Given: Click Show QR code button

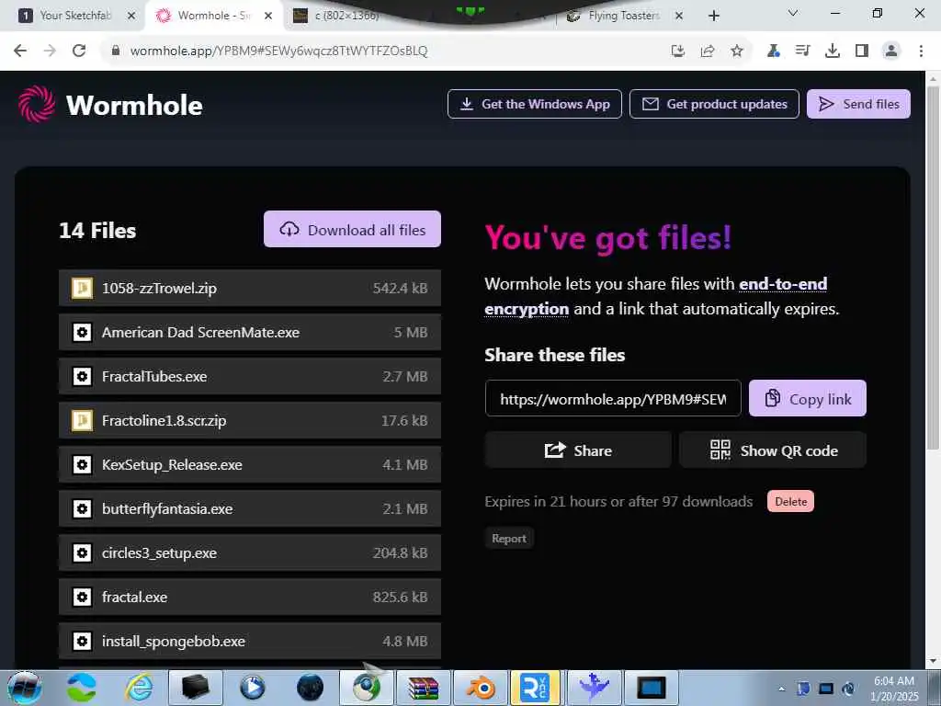Looking at the screenshot, I should [772, 450].
